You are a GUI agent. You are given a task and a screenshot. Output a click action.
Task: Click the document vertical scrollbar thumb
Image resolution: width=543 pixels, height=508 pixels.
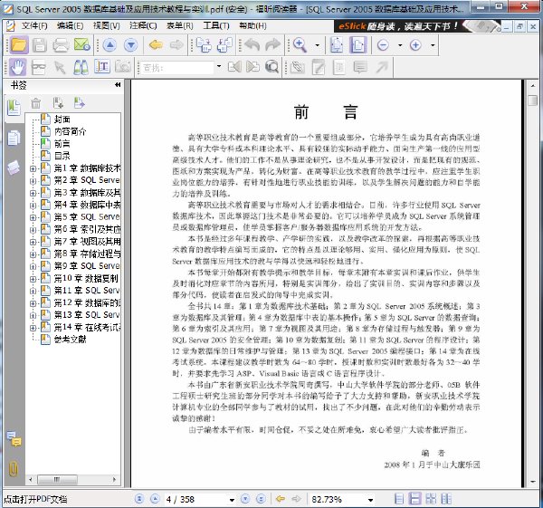tap(533, 101)
